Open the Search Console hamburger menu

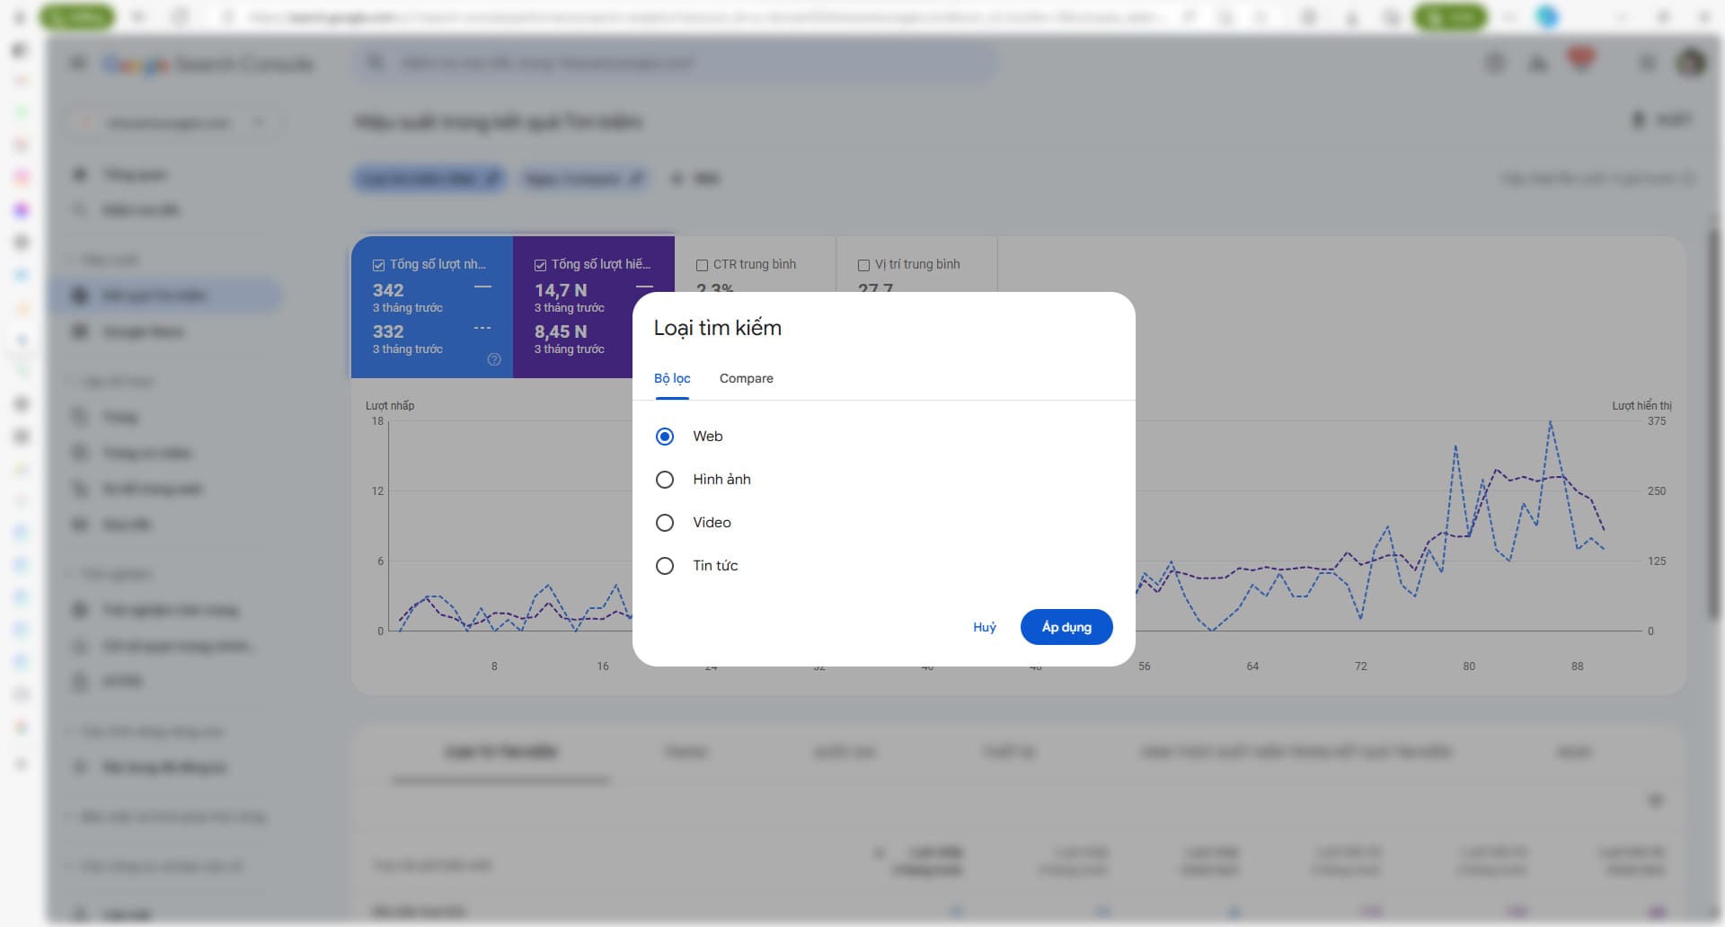click(78, 64)
